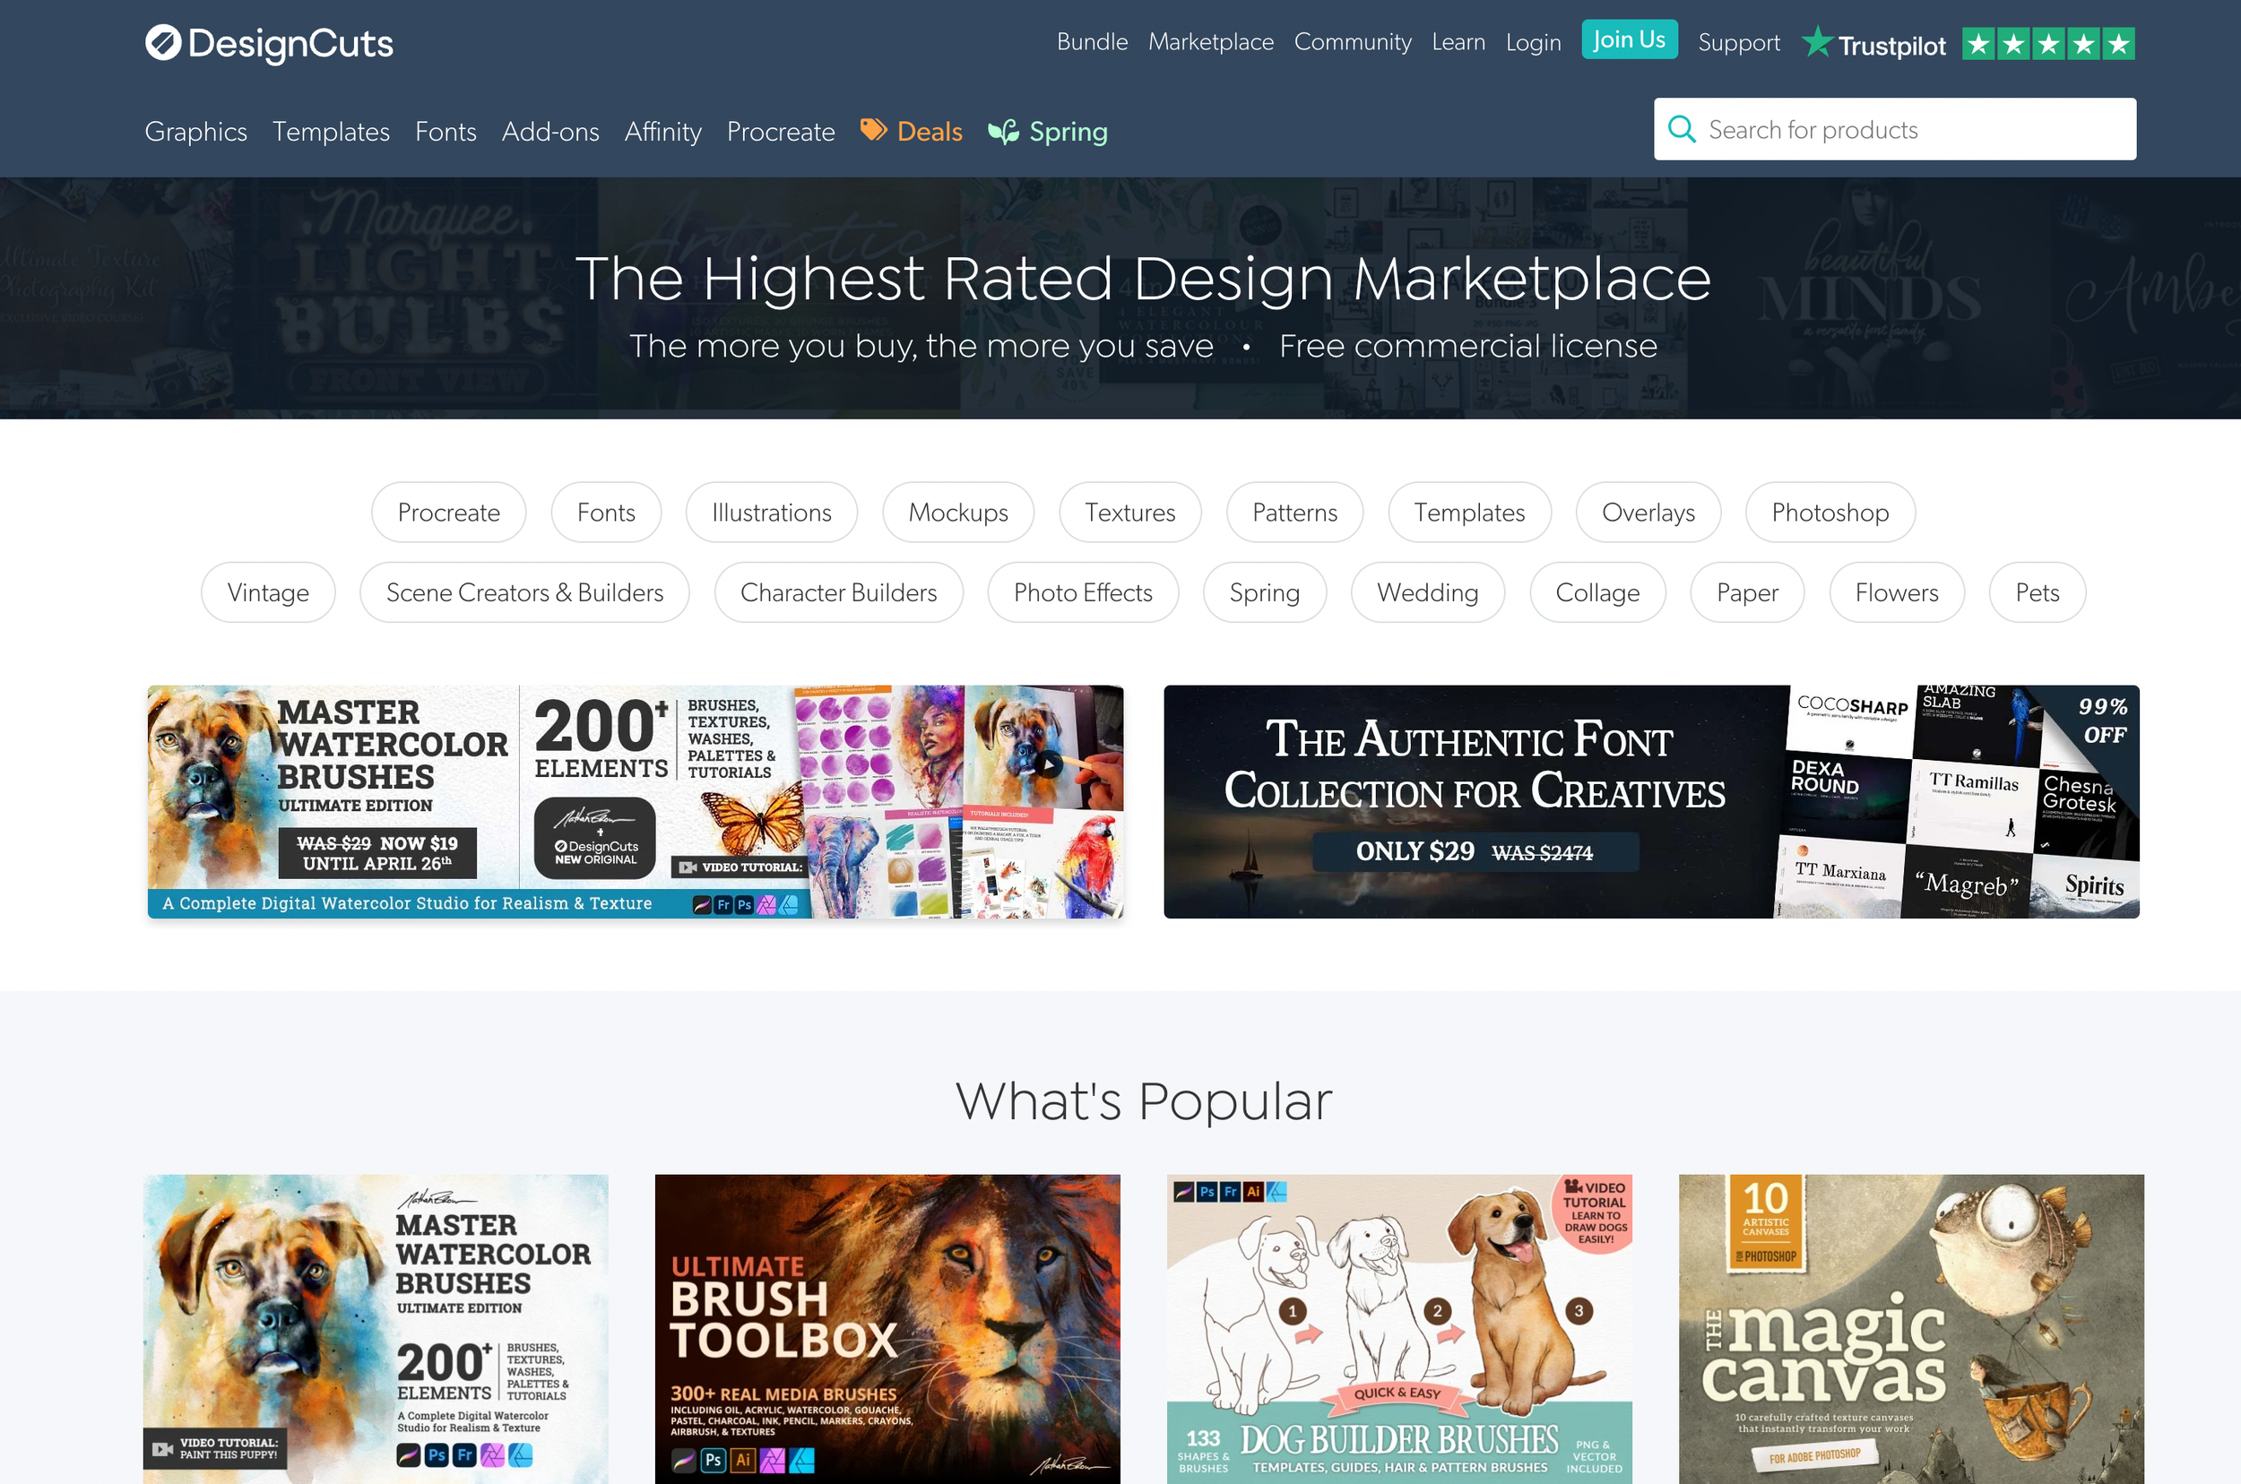Click the Trustpilot star logo
This screenshot has height=1484, width=2241.
coord(1816,43)
